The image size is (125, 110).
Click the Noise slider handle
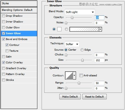[x=66, y=23]
